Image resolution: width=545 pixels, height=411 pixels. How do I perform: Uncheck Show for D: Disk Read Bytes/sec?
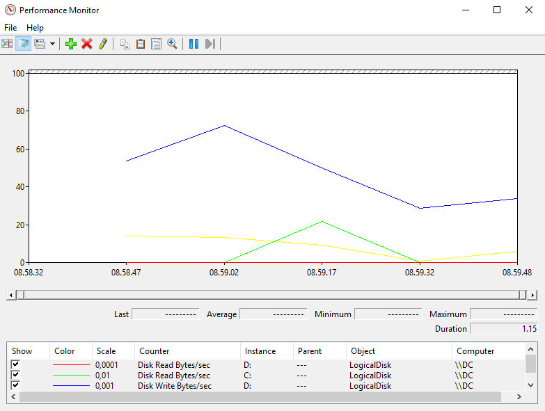click(x=16, y=364)
